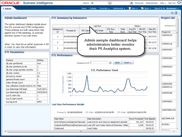
Task: Select the 7. Admin tab
Action: [x=7, y=9]
